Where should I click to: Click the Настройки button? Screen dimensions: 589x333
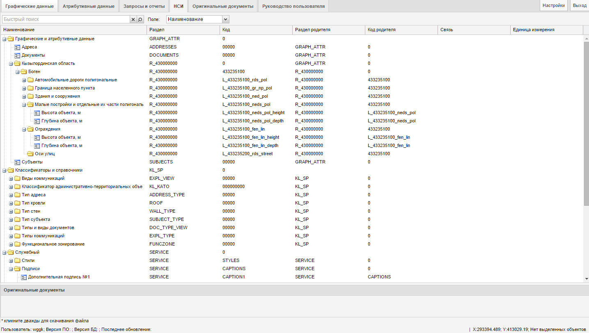pyautogui.click(x=554, y=6)
